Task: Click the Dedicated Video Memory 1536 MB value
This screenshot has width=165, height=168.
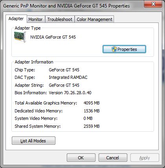Action: point(92,111)
